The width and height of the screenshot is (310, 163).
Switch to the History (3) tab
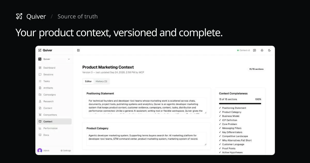click(x=101, y=81)
